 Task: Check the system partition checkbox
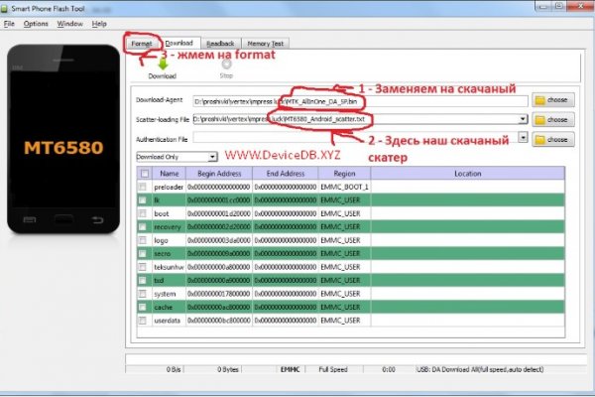click(144, 295)
